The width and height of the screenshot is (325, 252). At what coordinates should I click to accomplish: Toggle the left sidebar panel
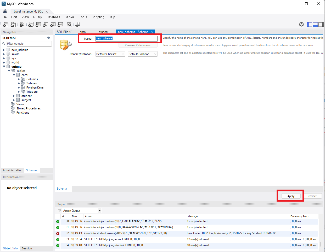310,24
